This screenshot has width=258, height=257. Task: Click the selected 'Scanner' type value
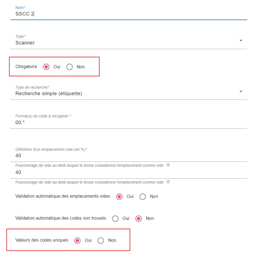(25, 43)
